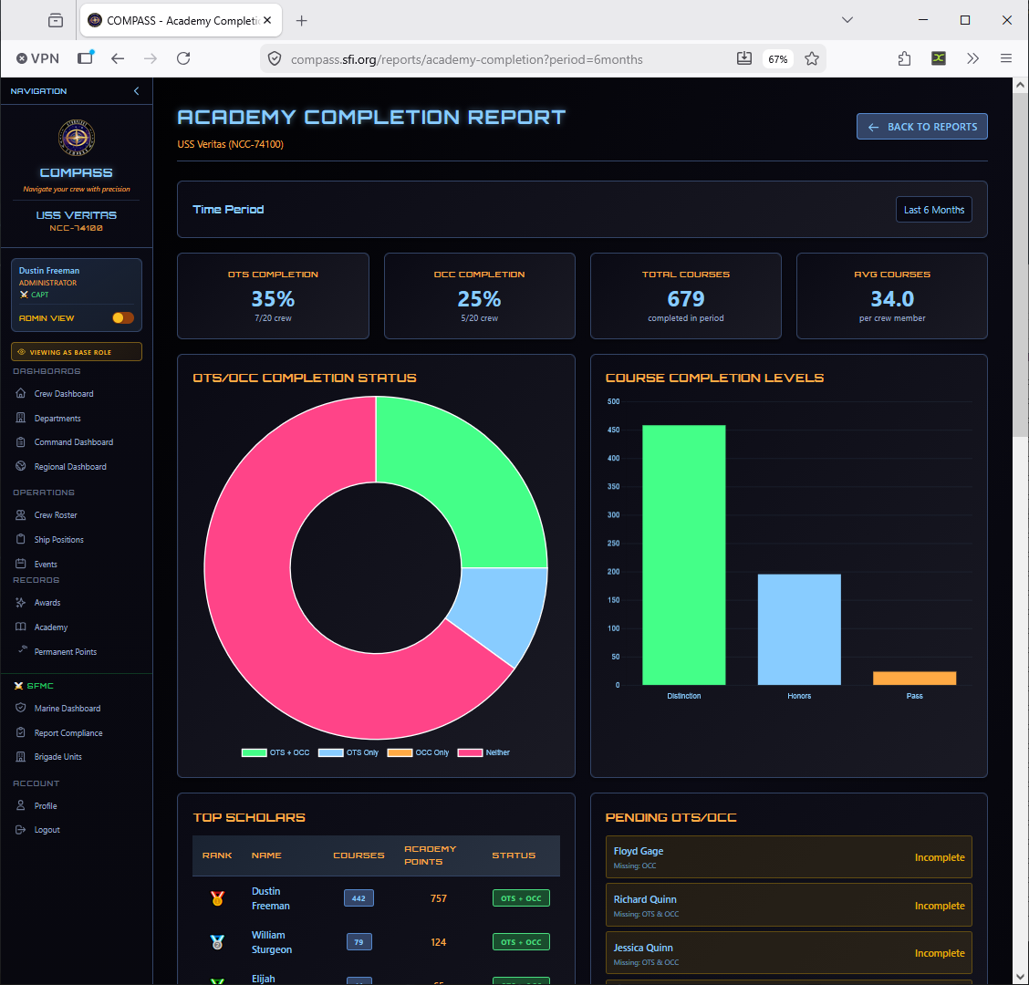
Task: Toggle Neither legend swatch
Action: [x=470, y=752]
